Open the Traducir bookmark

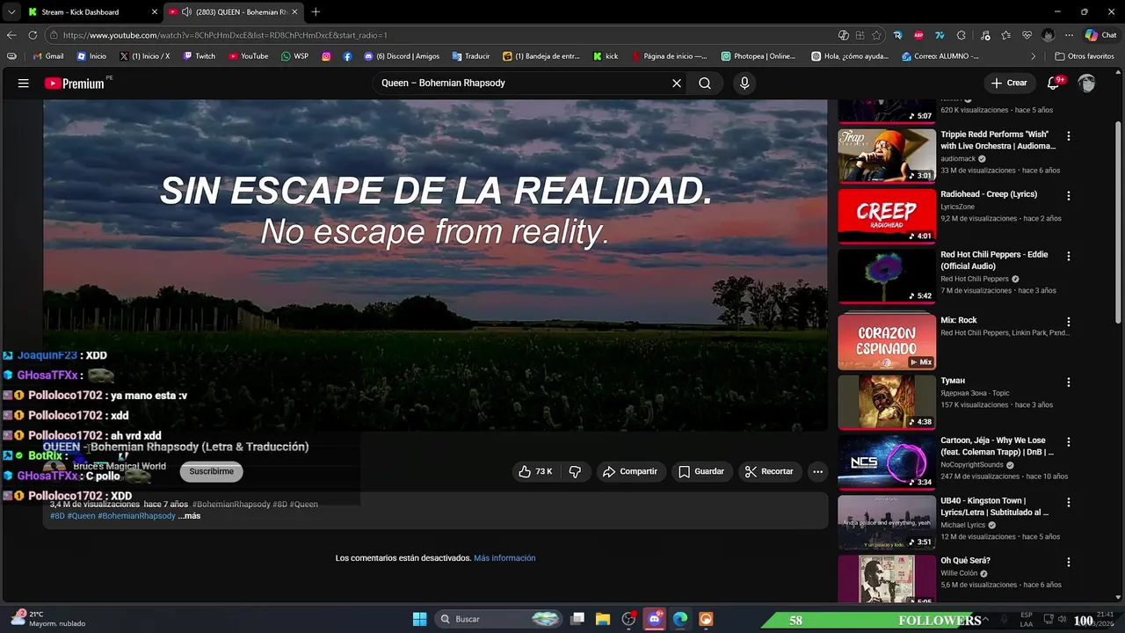point(471,56)
